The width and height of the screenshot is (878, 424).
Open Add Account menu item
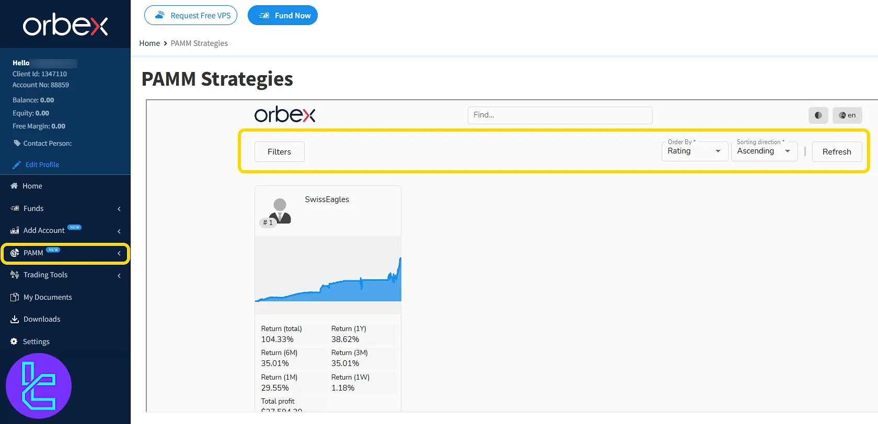click(65, 230)
